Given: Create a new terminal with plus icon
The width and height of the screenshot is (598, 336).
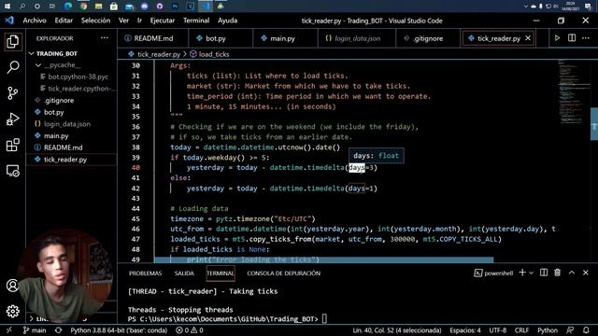Looking at the screenshot, I should 522,273.
